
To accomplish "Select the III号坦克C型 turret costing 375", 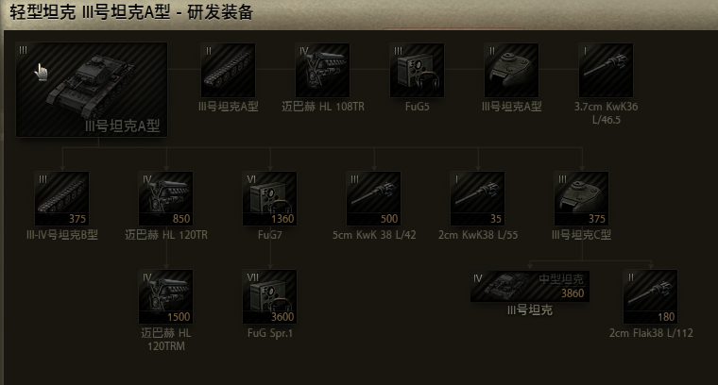I will (582, 198).
